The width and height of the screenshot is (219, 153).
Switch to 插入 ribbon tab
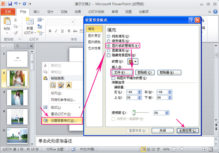click(36, 12)
